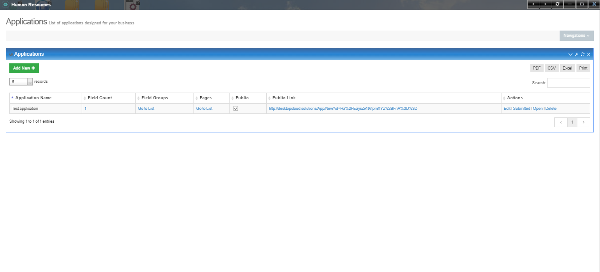The width and height of the screenshot is (600, 272).
Task: Go to previous page in pagination
Action: 561,122
